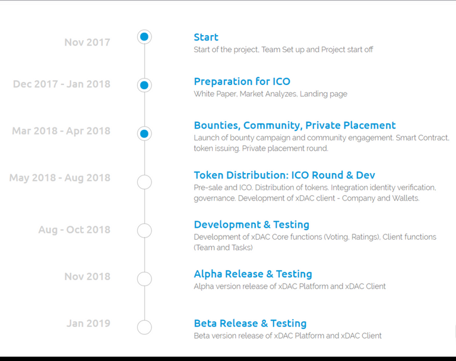Viewport: 456px width, 361px height.
Task: Click the empty Aug - Oct 2018 marker
Action: [x=144, y=231]
